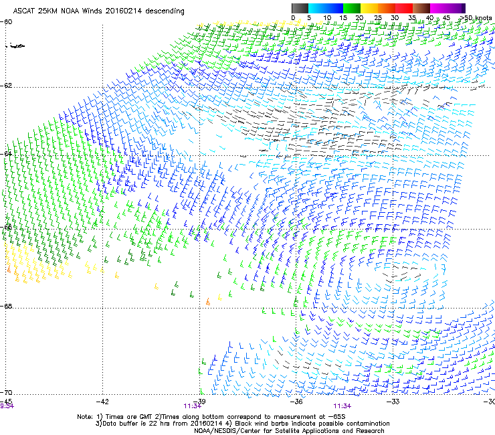This screenshot has width=495, height=435.
Task: Click the "25" label under the color bar
Action: 377,18
